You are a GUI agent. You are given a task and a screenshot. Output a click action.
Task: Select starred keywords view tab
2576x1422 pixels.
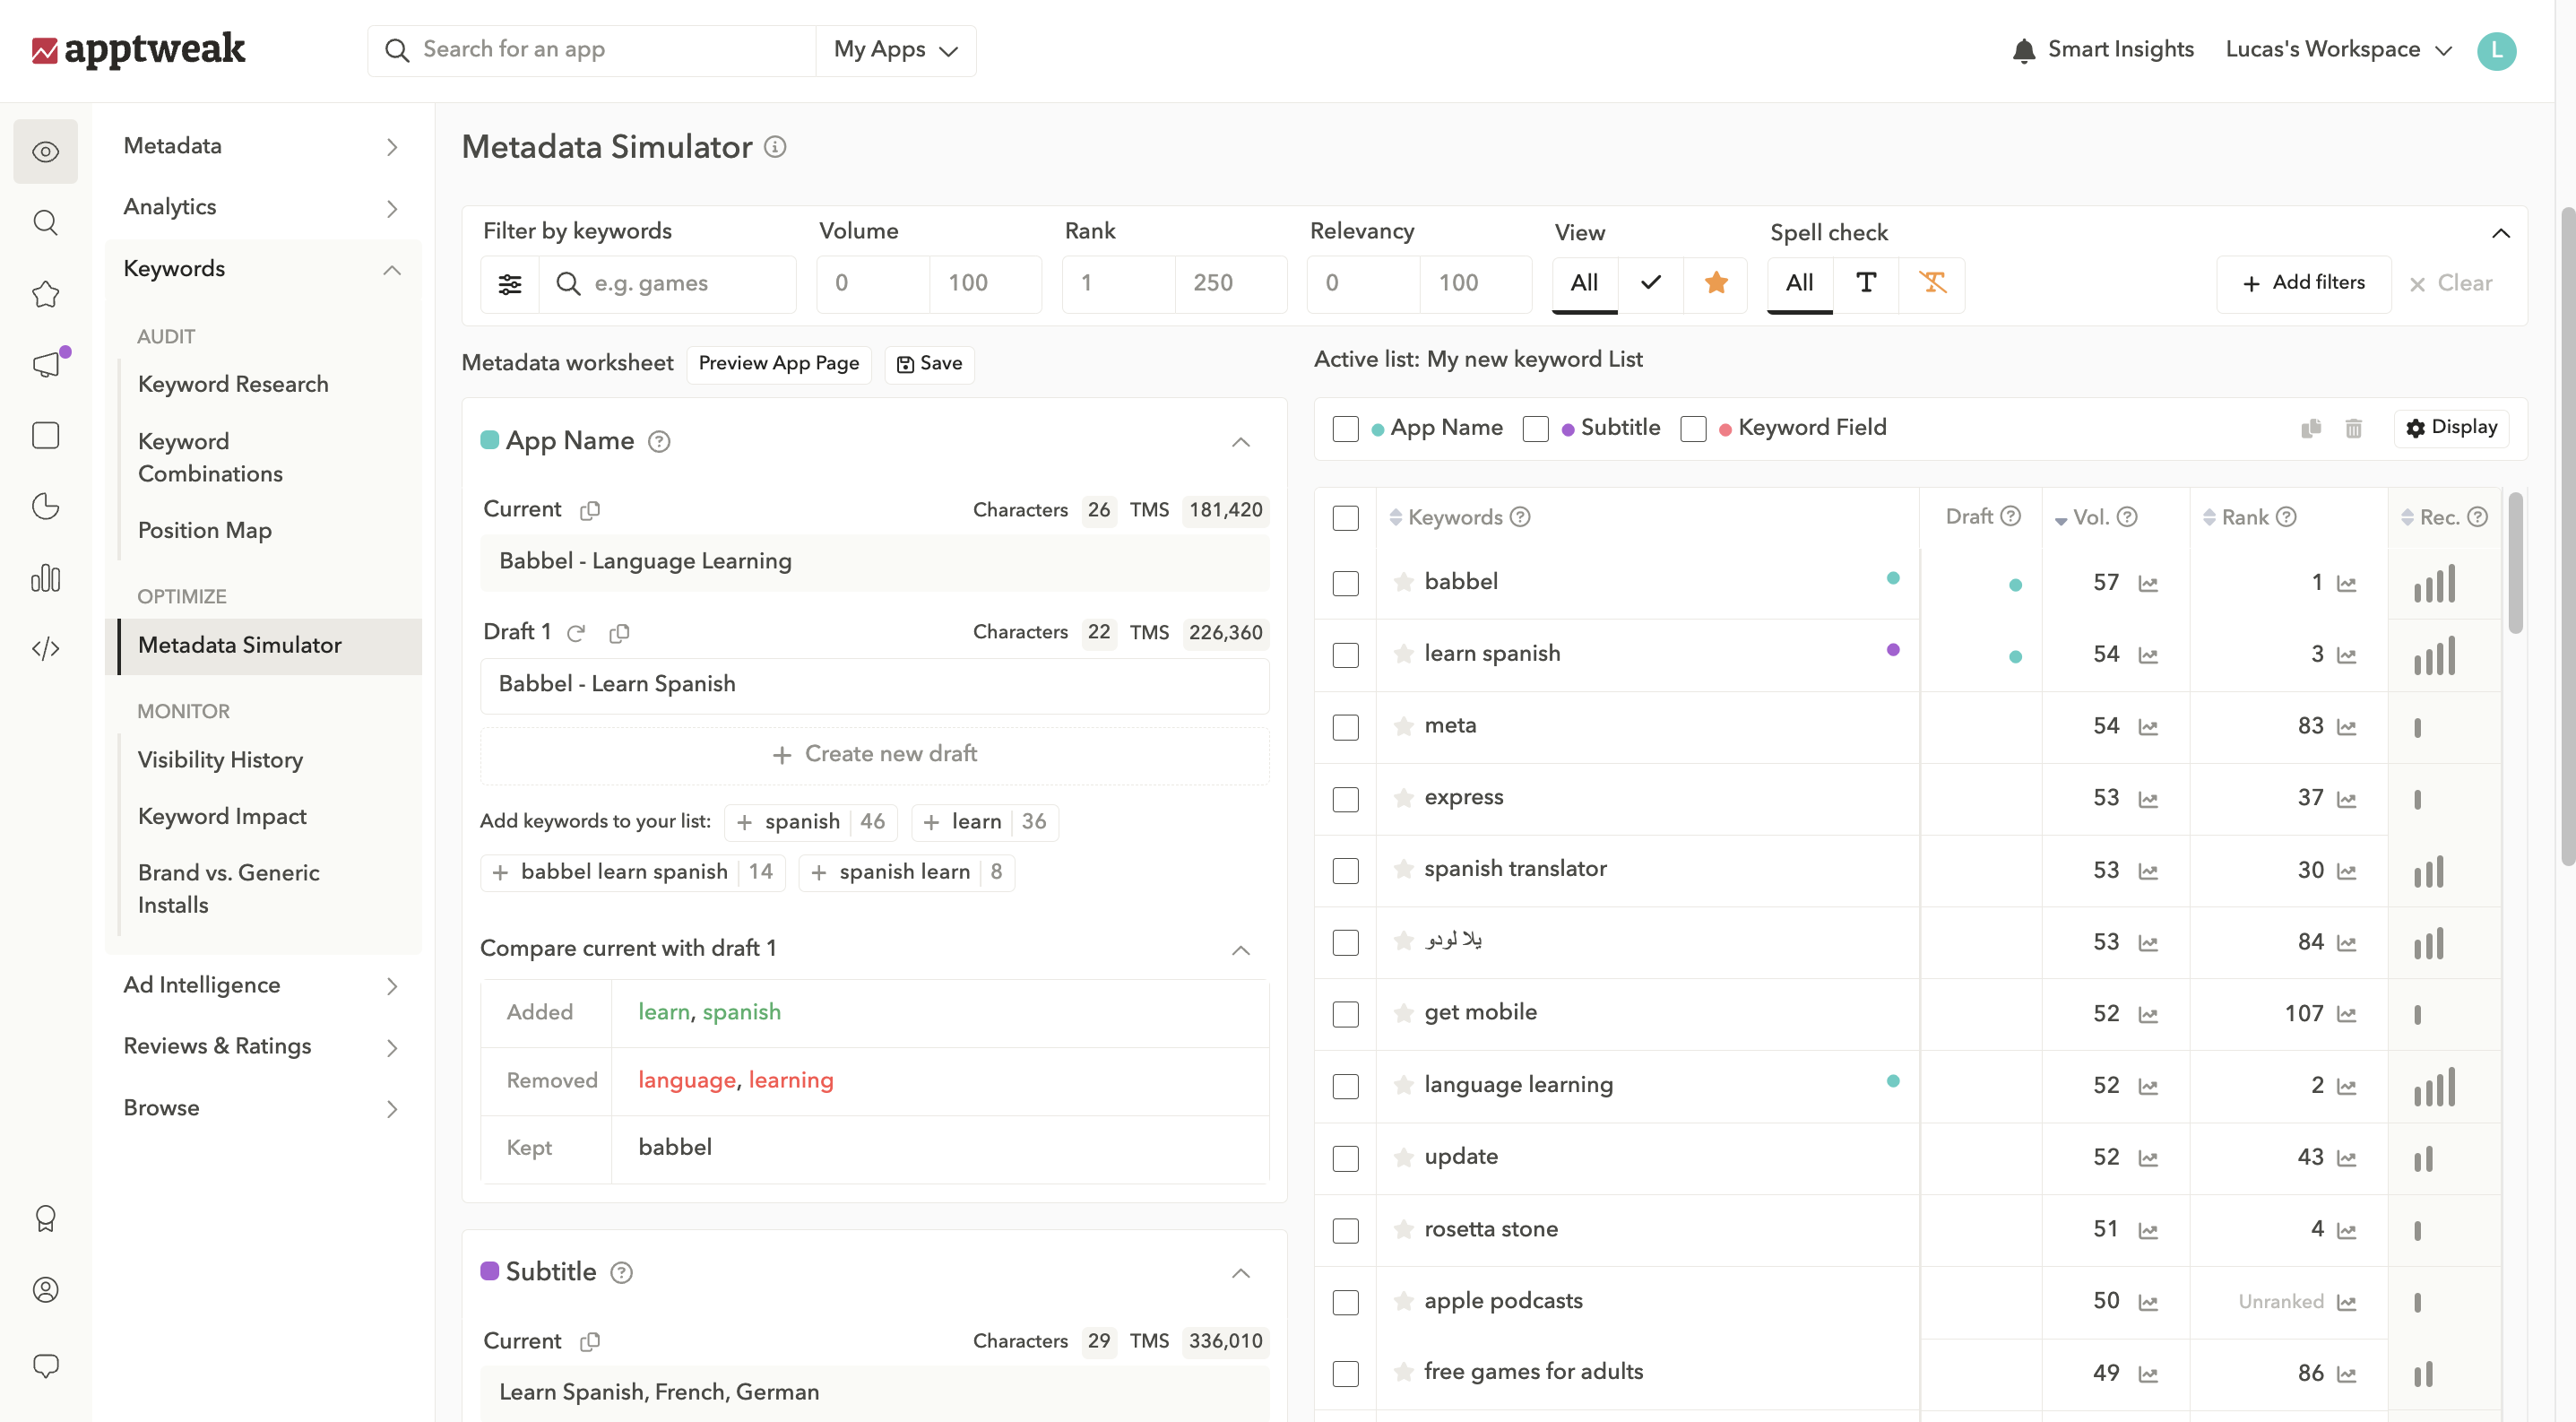pyautogui.click(x=1716, y=284)
